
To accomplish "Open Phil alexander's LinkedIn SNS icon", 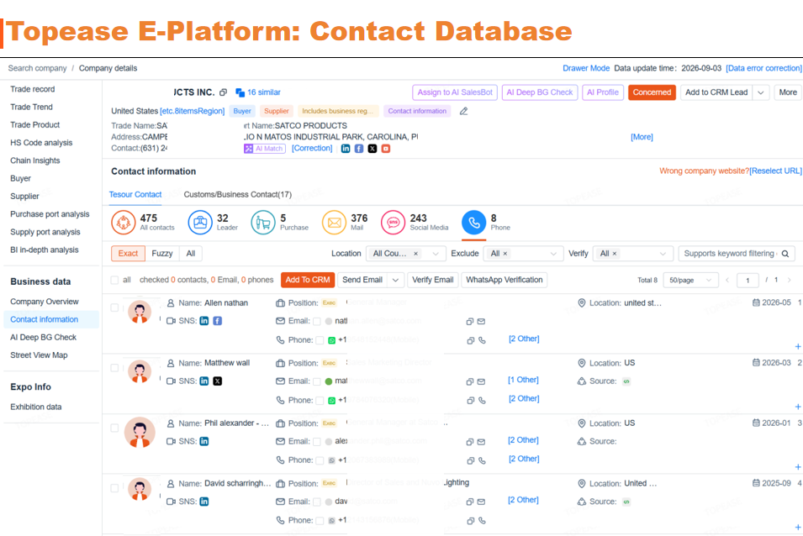I will (x=204, y=441).
